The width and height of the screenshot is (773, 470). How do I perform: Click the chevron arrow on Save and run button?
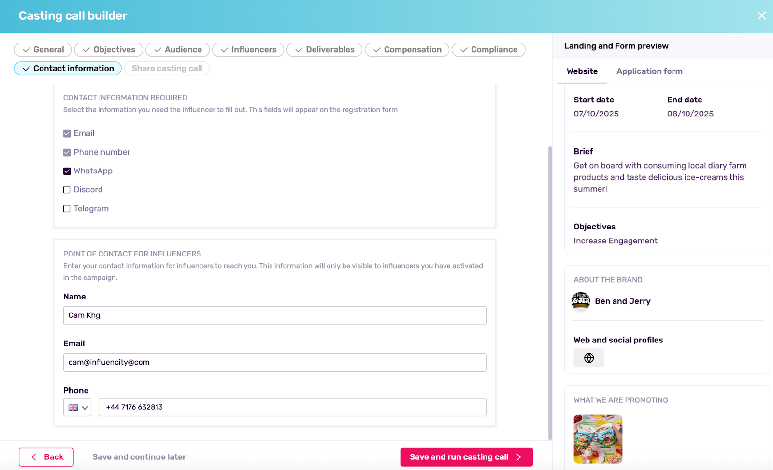tap(519, 457)
